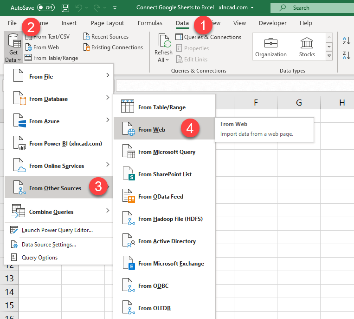Choose From Microsoft Query
Image resolution: width=354 pixels, height=319 pixels.
[164, 152]
